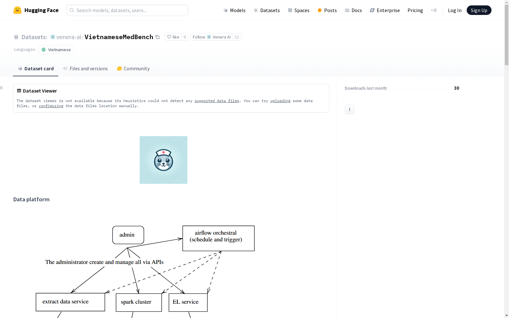
Task: Click the heart like button
Action: pyautogui.click(x=173, y=37)
